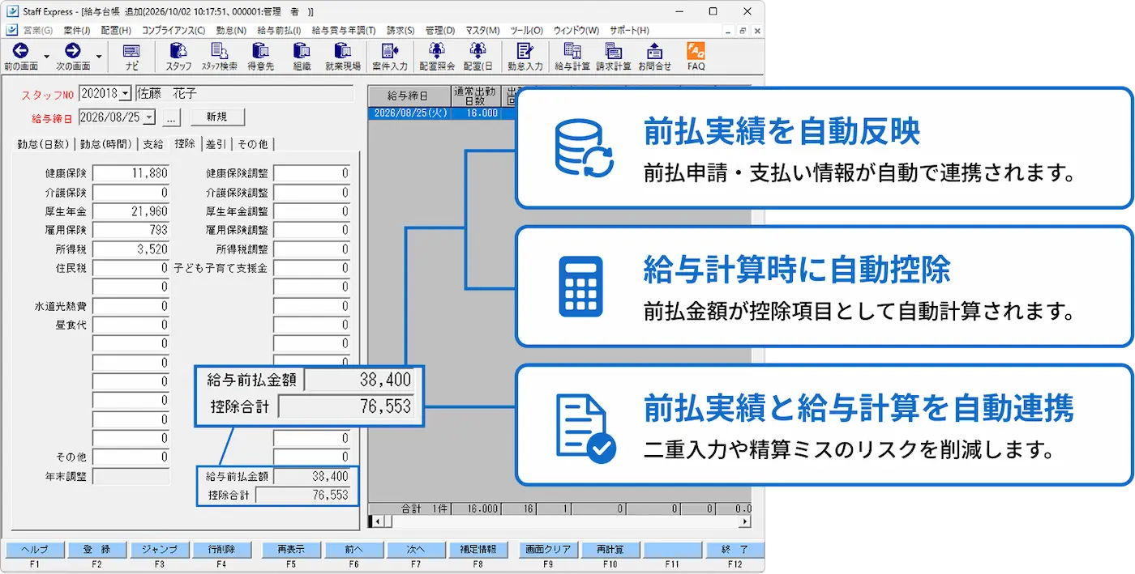Click the 厚生年金 amount field 21,960
This screenshot has width=1135, height=574.
point(131,211)
